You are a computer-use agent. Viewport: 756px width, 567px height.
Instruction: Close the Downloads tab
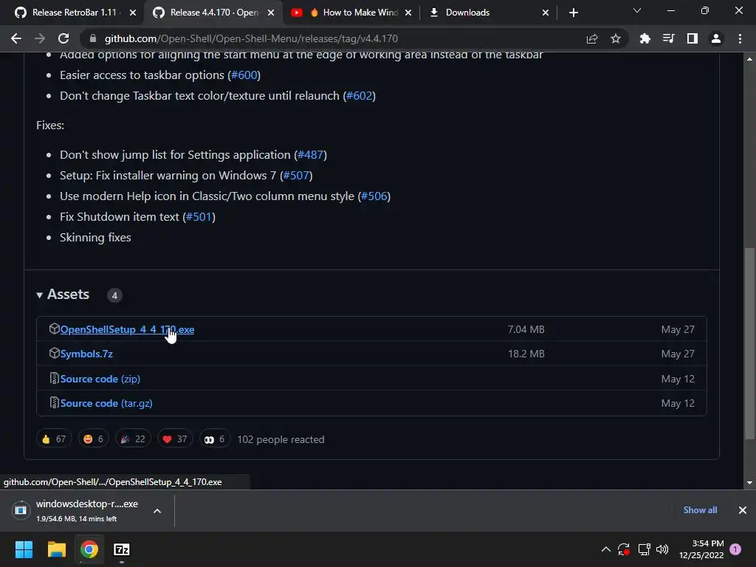pos(546,13)
